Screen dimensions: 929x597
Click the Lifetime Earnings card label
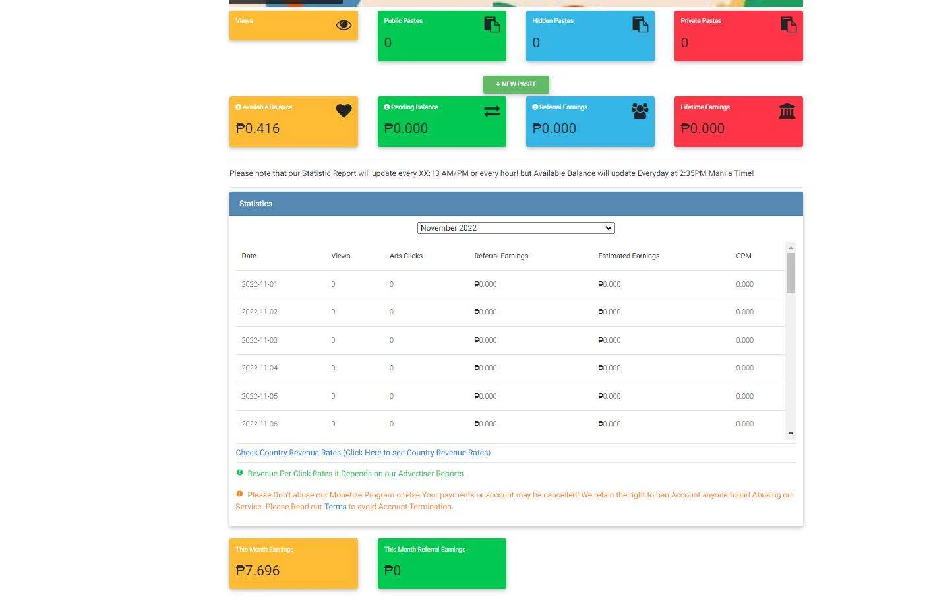point(705,107)
